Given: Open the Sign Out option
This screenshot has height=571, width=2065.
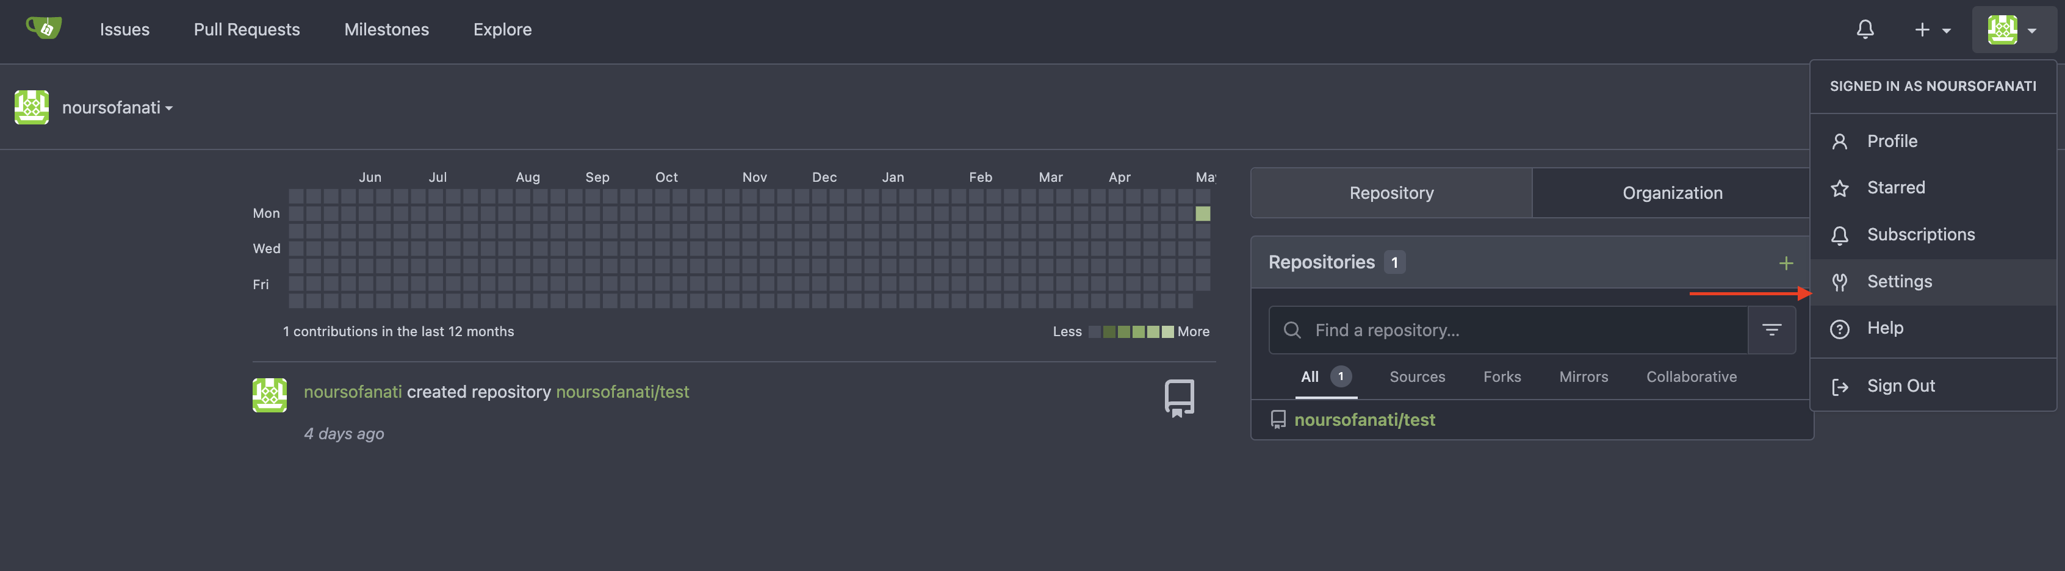Looking at the screenshot, I should 1900,385.
